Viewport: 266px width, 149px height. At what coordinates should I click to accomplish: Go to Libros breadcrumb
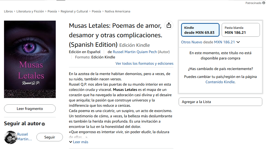click(8, 11)
